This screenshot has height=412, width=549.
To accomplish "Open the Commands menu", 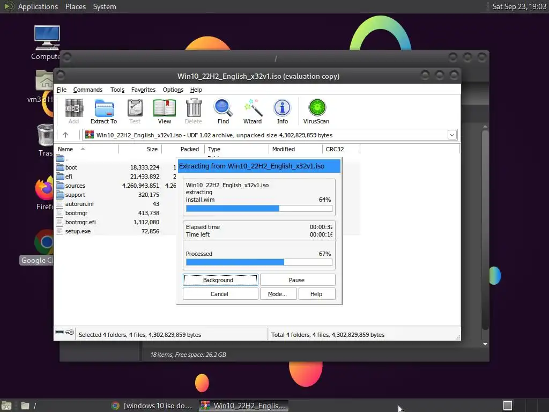I will point(88,90).
